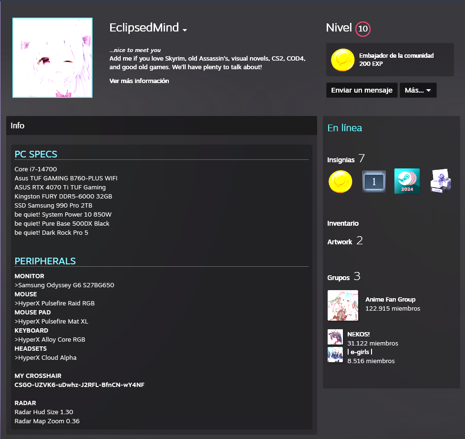The height and width of the screenshot is (439, 465).
Task: Open the purple gift box badge
Action: click(x=440, y=181)
